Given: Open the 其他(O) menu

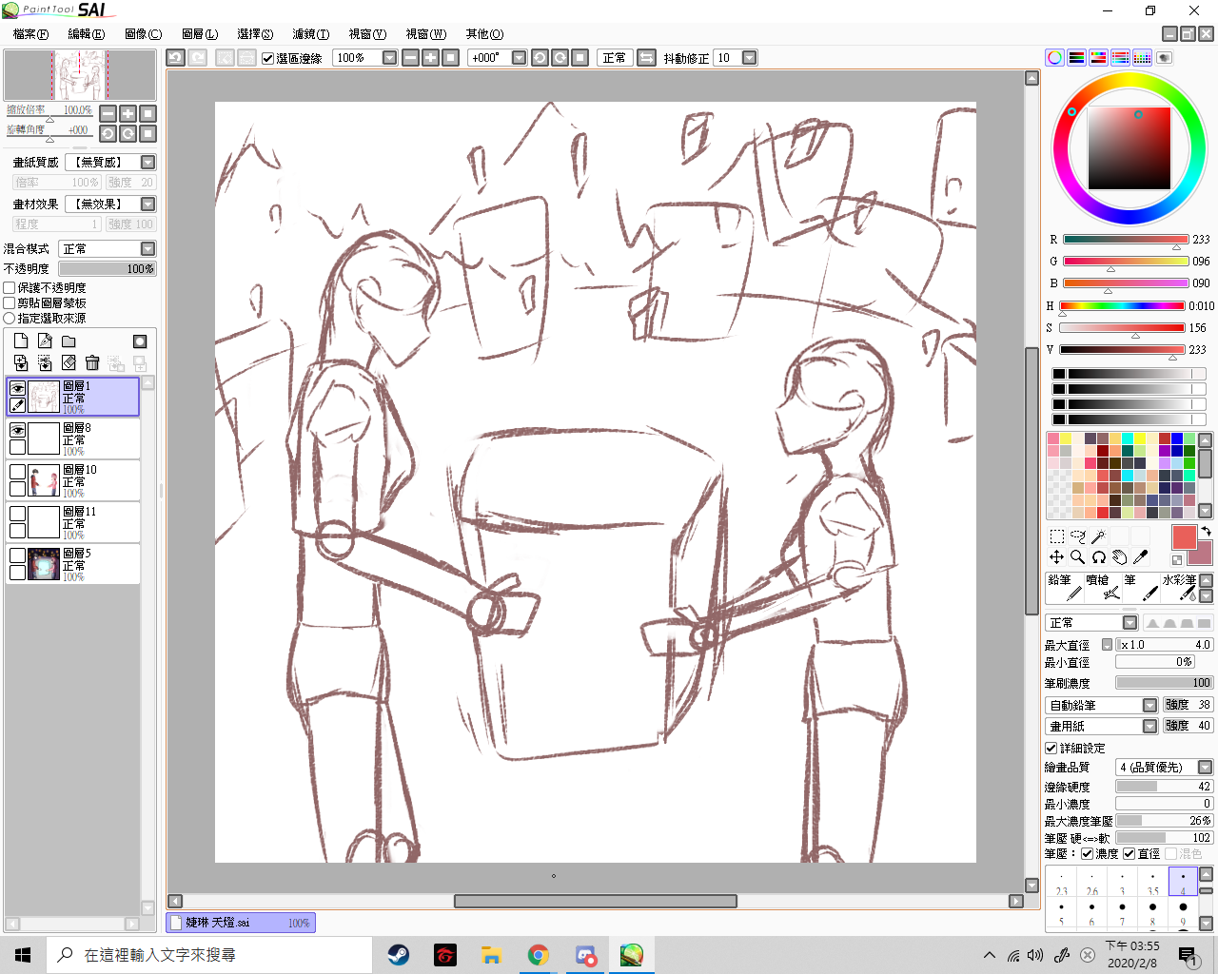Looking at the screenshot, I should 484,33.
